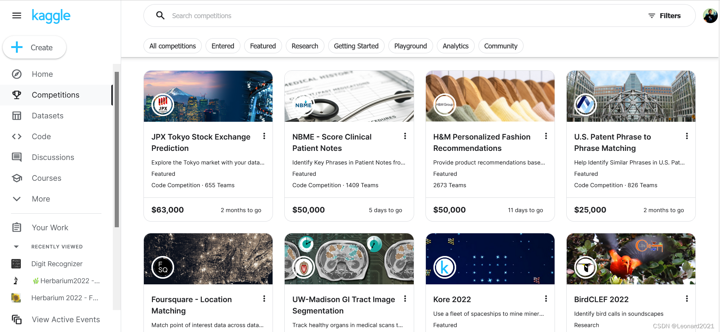The width and height of the screenshot is (720, 332).
Task: Select the Featured filter chip
Action: coord(263,46)
